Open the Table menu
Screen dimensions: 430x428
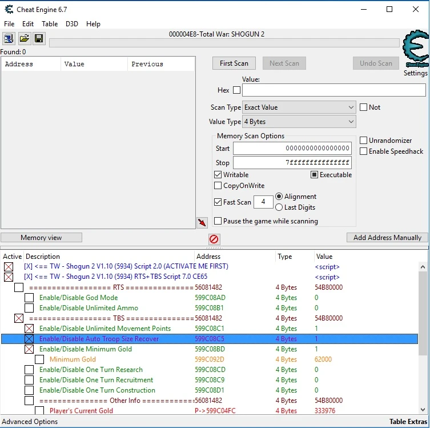pos(50,24)
